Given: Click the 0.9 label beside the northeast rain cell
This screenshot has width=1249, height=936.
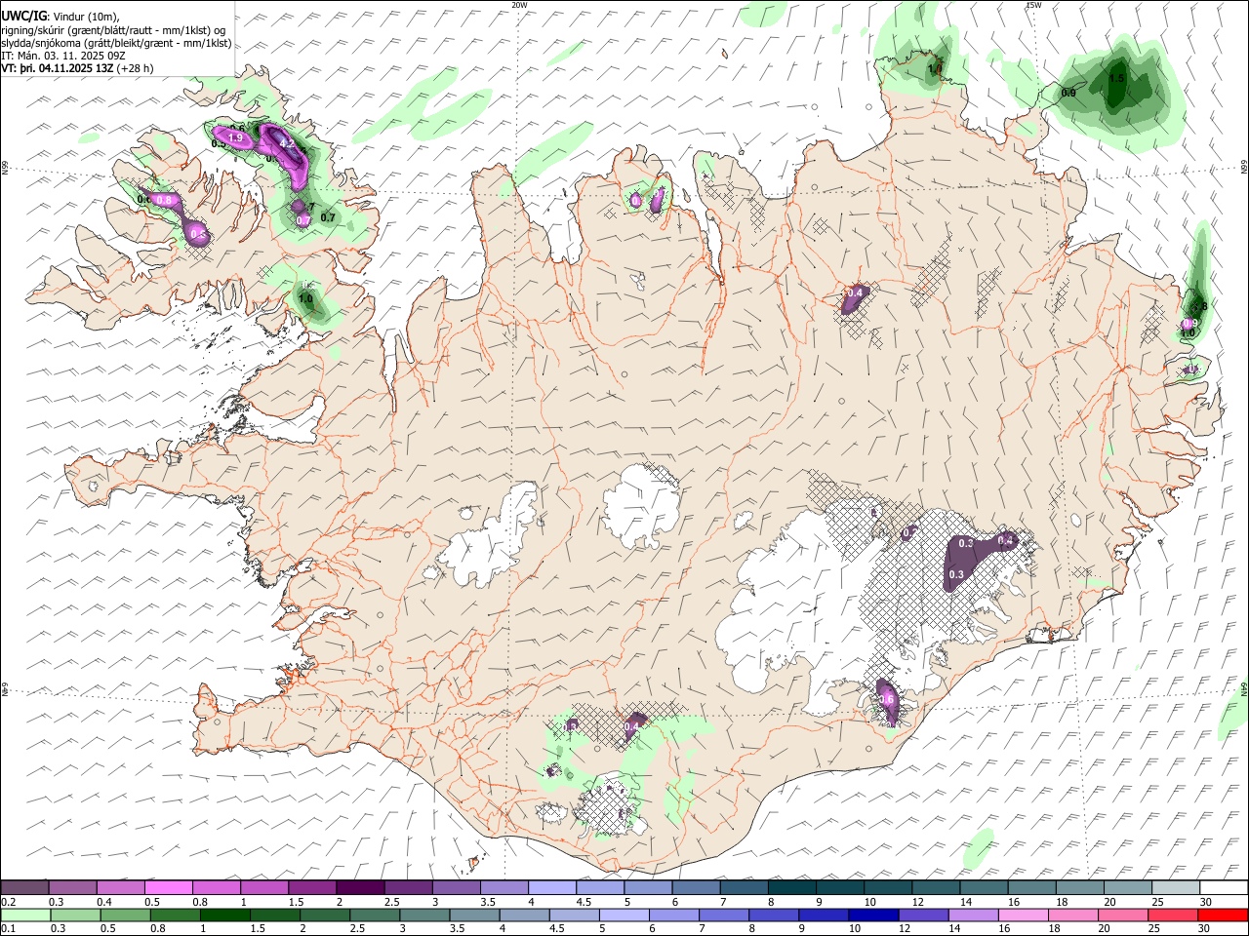Looking at the screenshot, I should coord(1068,93).
